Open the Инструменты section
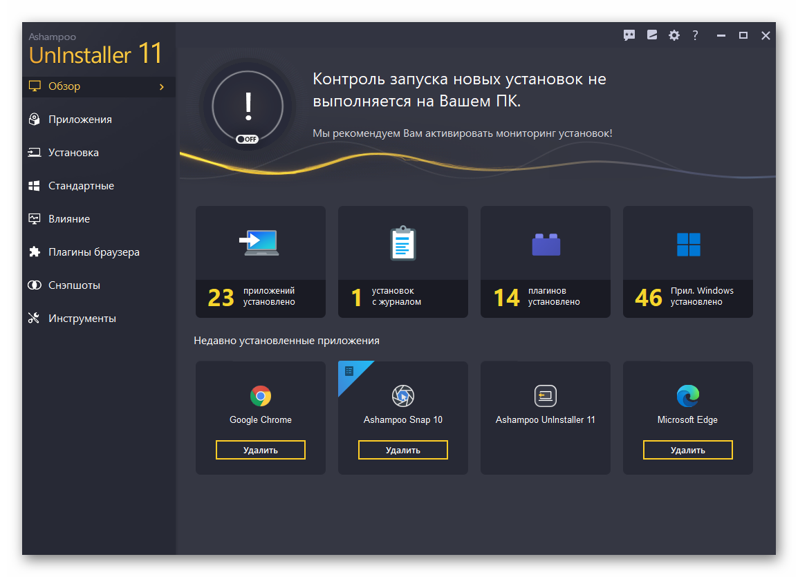Image resolution: width=798 pixels, height=577 pixels. [x=100, y=319]
